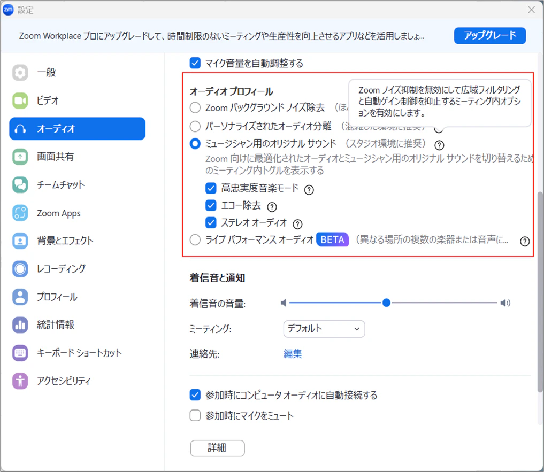Click help icon next to ステレオ オーディオ

(297, 225)
